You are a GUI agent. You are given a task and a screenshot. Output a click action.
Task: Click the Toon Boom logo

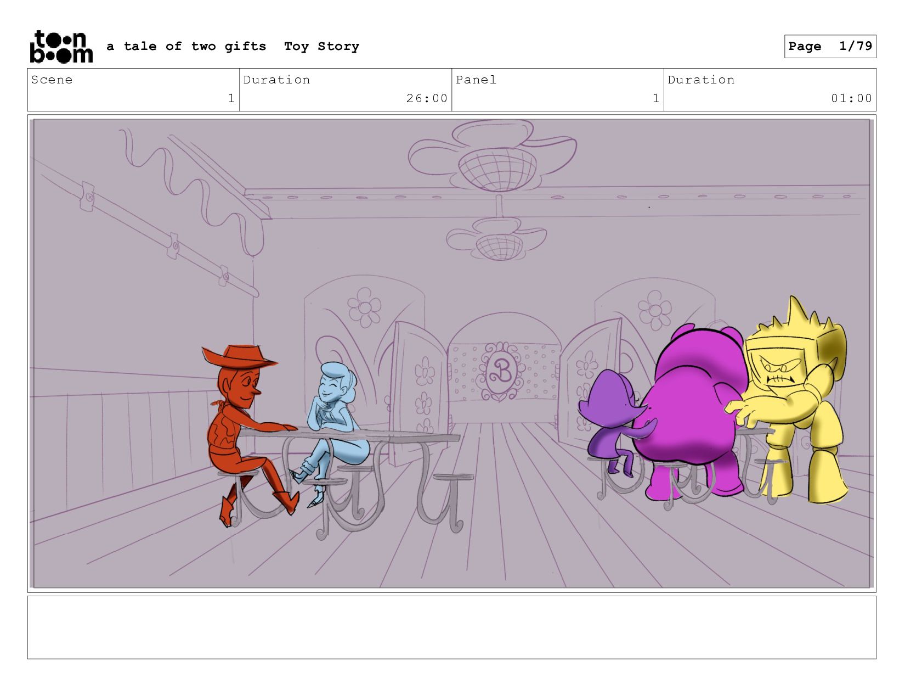[x=61, y=47]
